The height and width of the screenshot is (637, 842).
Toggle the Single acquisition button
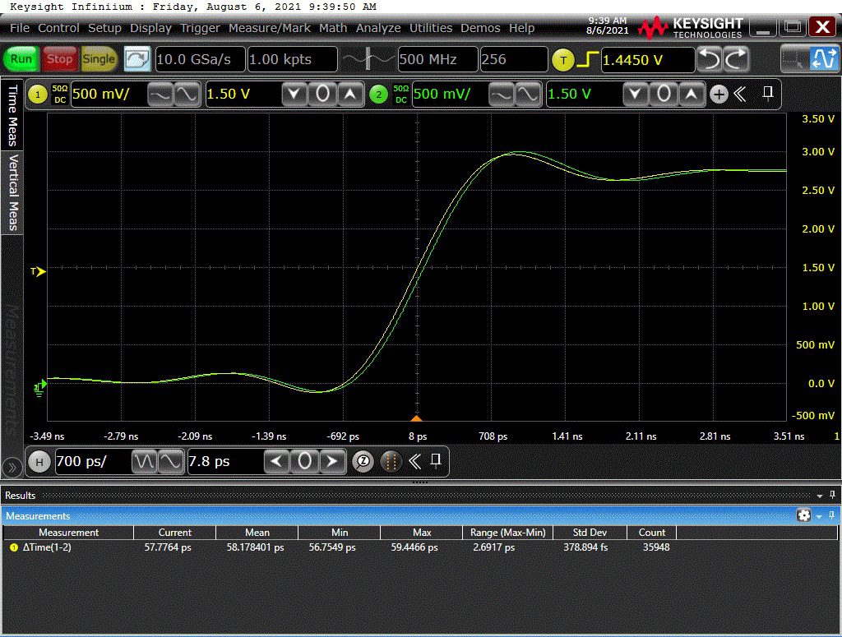coord(99,59)
